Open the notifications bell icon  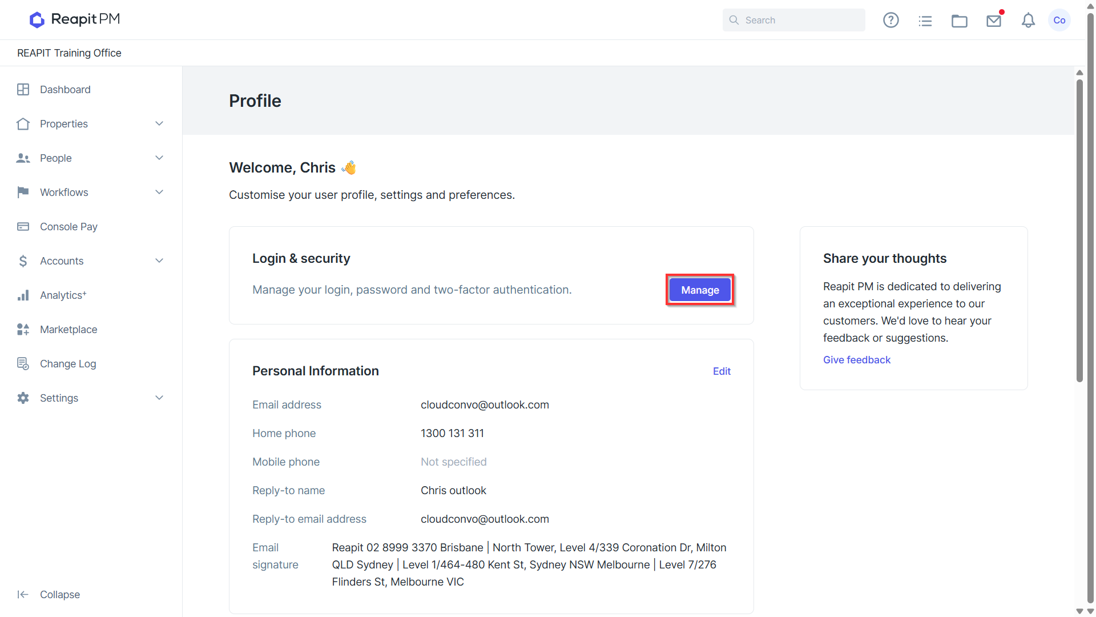1028,21
